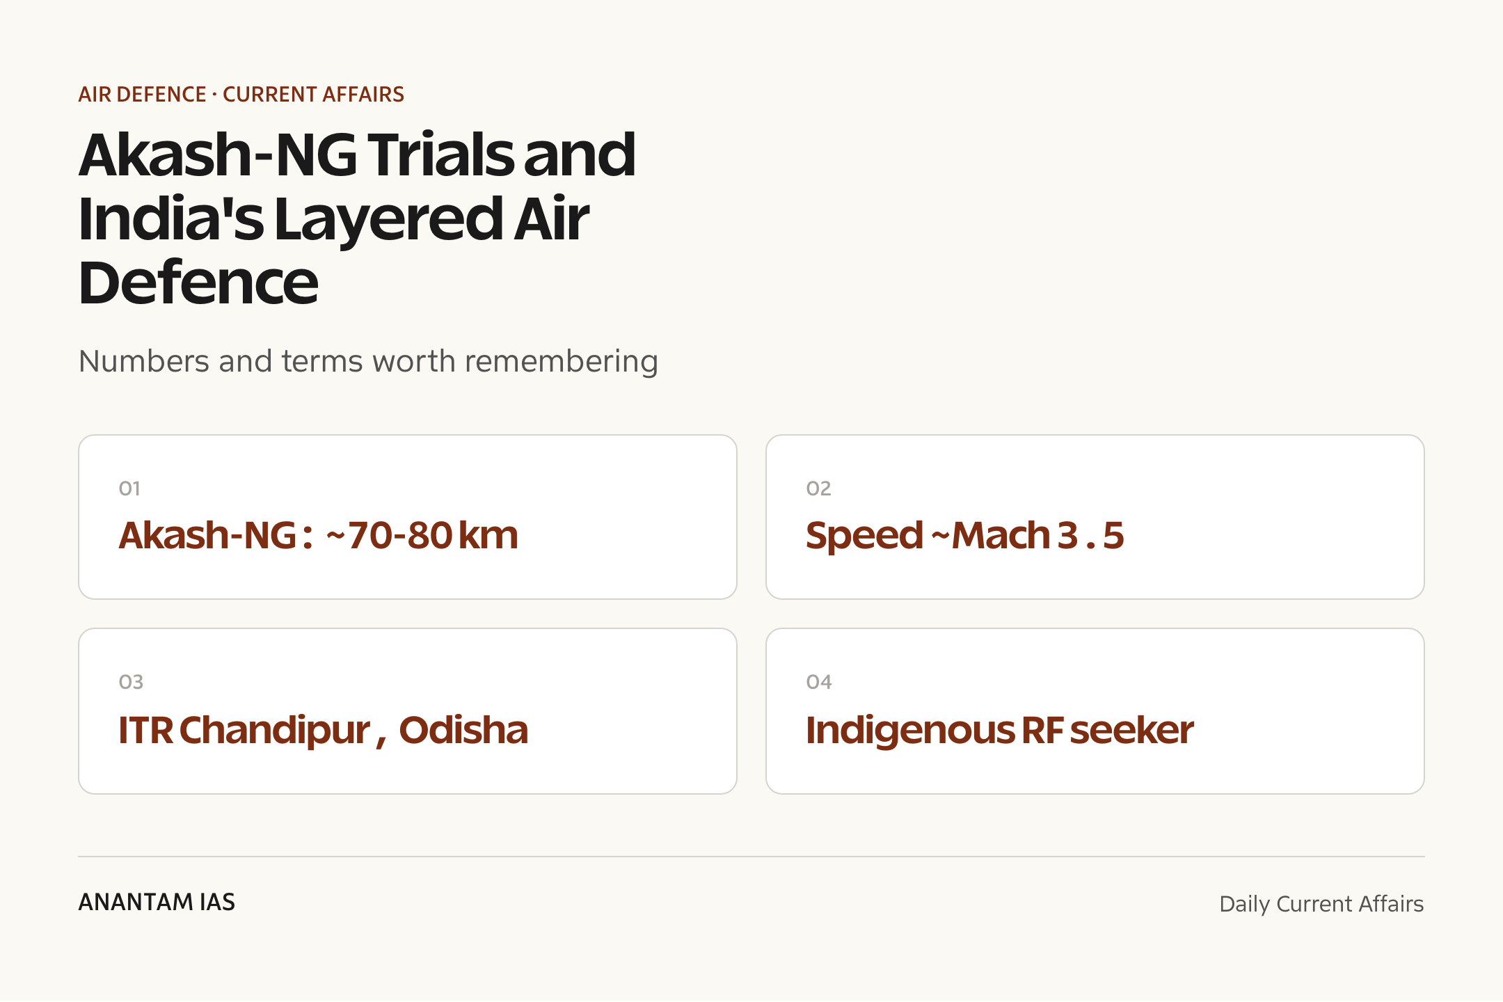The height and width of the screenshot is (1002, 1503).
Task: Select the Akash-NG Trials headline
Action: click(357, 218)
